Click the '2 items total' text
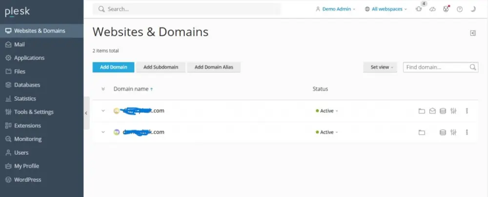This screenshot has width=488, height=197. (x=105, y=51)
